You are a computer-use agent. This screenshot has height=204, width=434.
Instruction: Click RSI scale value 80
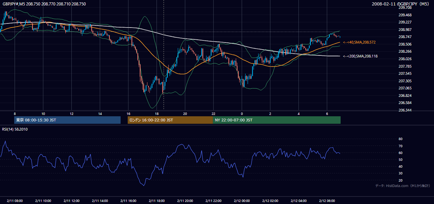401,139
